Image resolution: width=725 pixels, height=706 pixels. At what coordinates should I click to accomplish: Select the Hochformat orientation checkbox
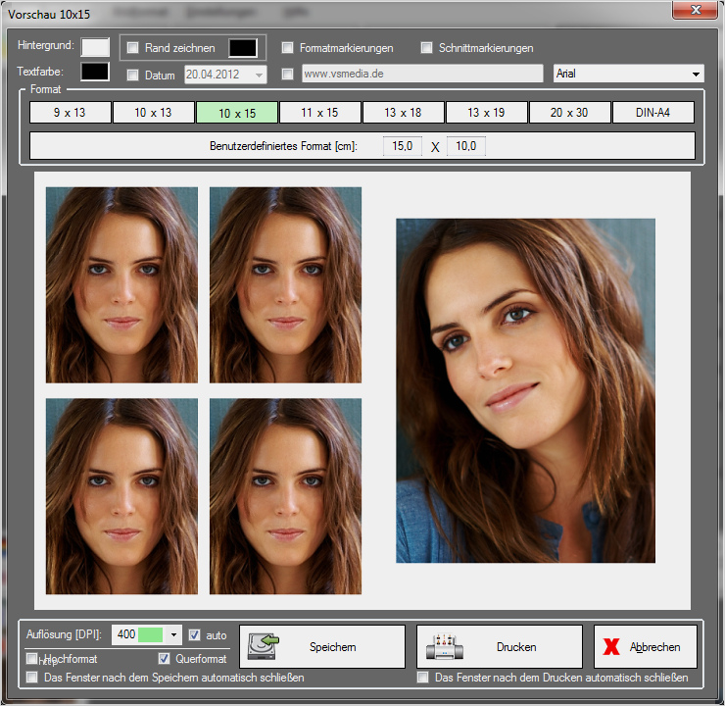32,658
